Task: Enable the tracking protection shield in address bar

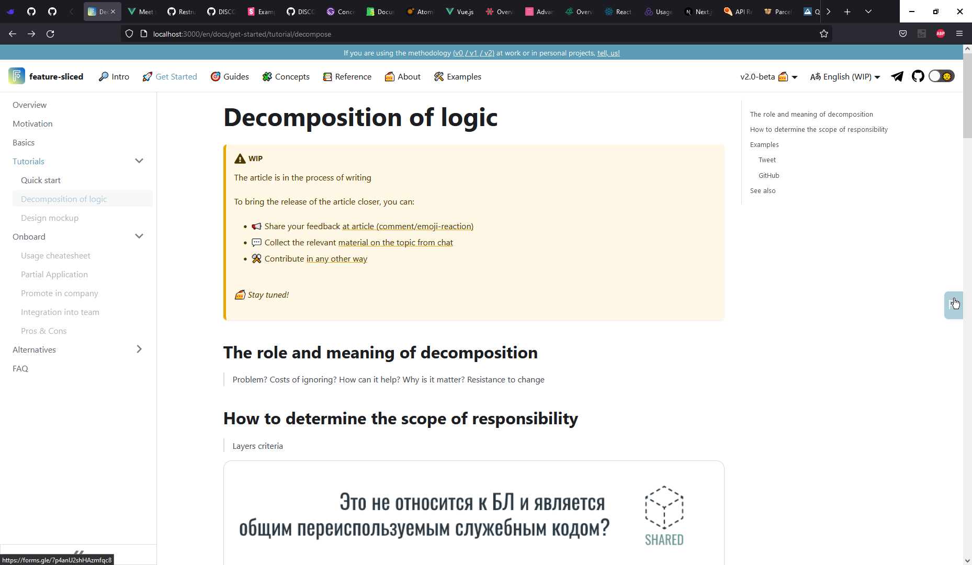Action: coord(129,33)
